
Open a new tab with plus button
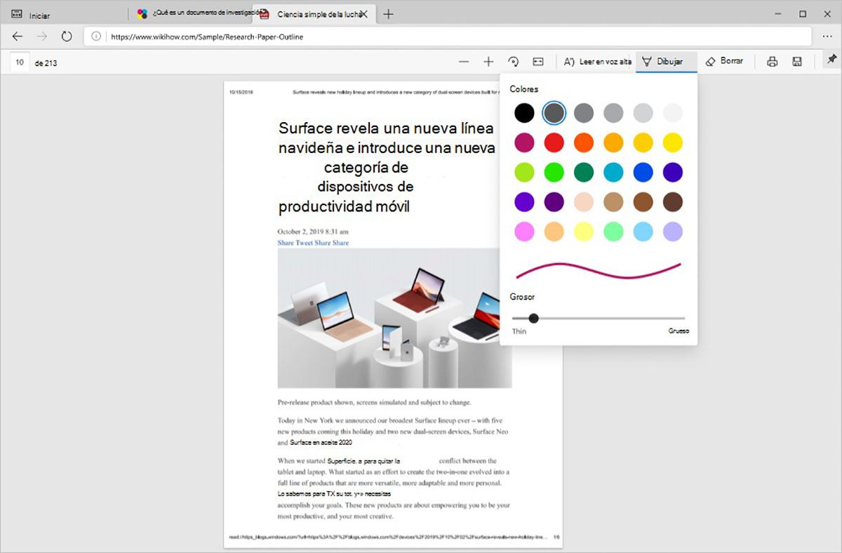point(389,14)
